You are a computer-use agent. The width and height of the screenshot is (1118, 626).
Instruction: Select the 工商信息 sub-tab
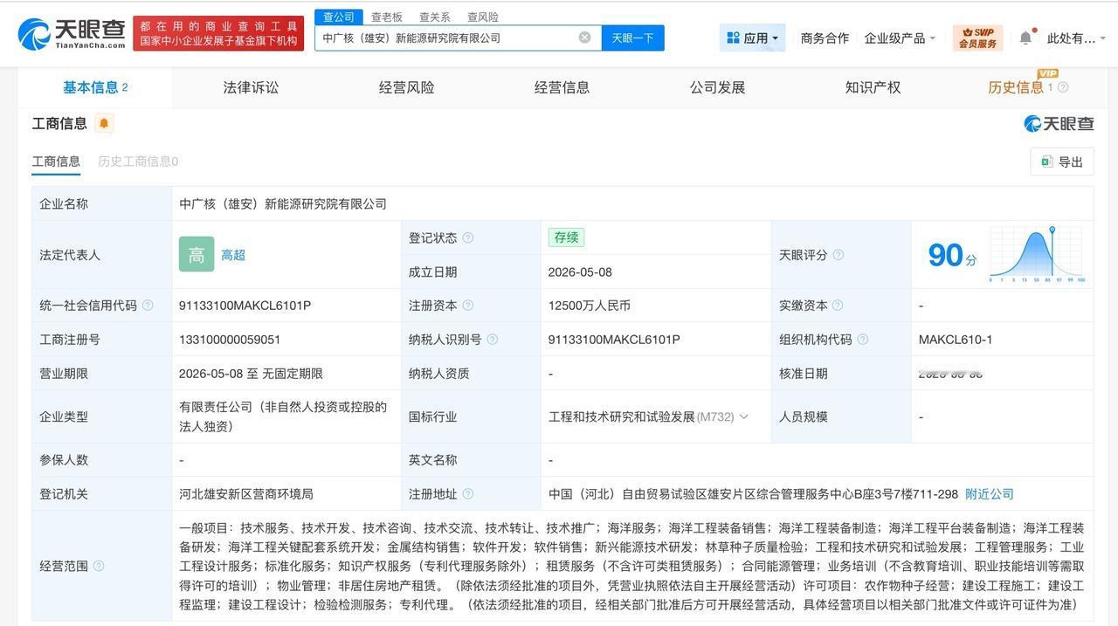point(56,162)
